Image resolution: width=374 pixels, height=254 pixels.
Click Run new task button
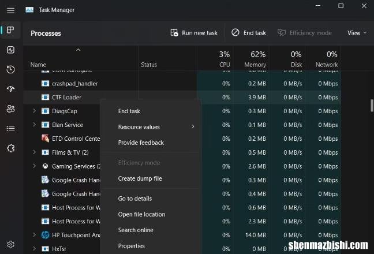coord(194,33)
